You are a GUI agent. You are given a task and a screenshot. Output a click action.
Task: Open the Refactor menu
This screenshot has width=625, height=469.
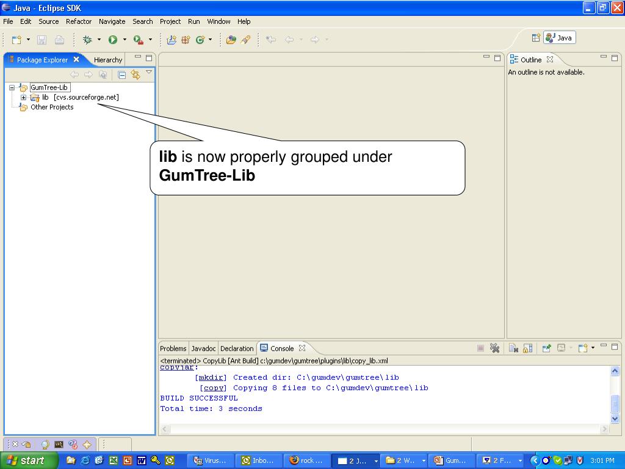click(x=79, y=21)
